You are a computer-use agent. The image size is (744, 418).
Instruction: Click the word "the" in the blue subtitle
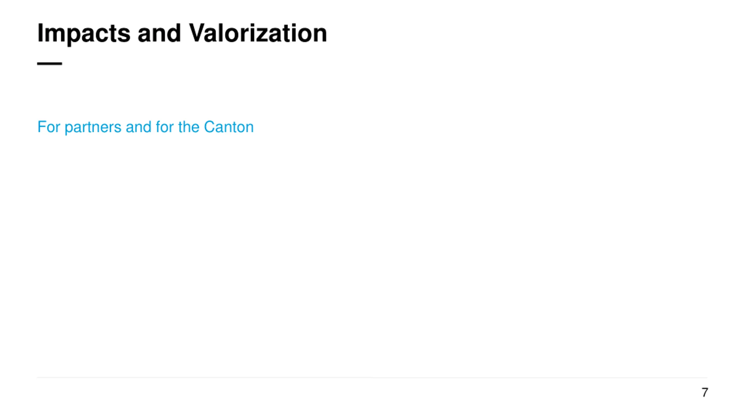tap(189, 127)
